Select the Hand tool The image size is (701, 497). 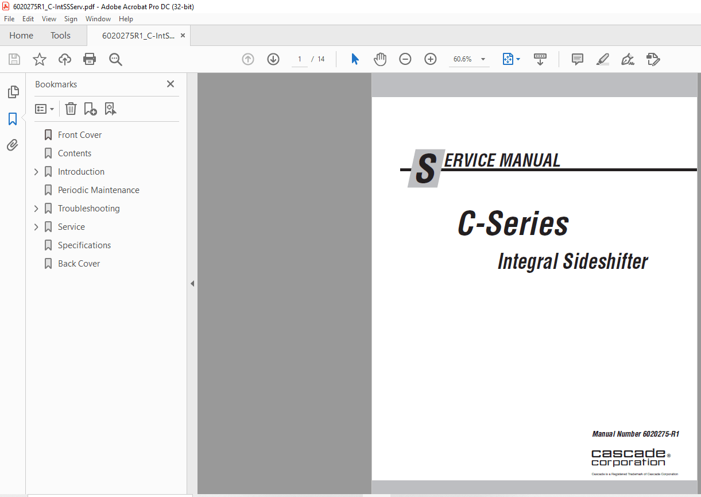380,59
